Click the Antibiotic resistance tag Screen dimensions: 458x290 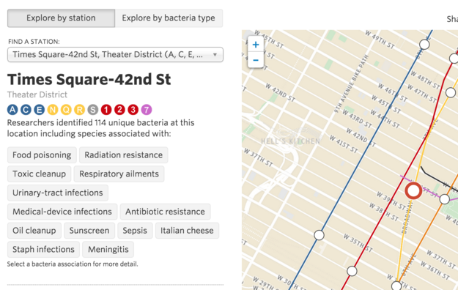165,212
